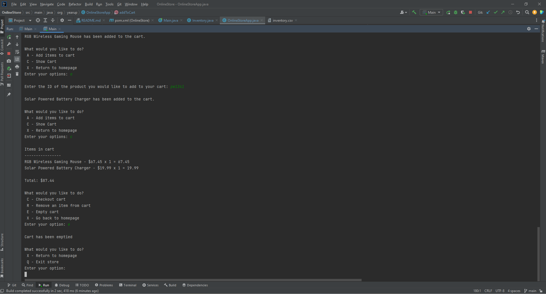Image resolution: width=546 pixels, height=294 pixels.
Task: Update project via Git blue arrow
Action: coord(488,12)
